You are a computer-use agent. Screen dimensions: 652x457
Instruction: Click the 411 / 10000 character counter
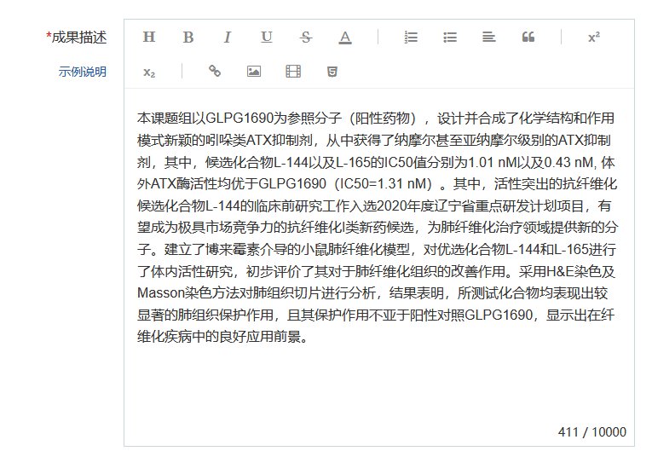(591, 432)
